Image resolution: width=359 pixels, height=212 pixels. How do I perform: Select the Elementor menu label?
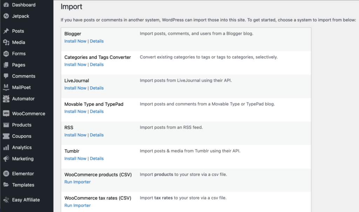(x=23, y=174)
